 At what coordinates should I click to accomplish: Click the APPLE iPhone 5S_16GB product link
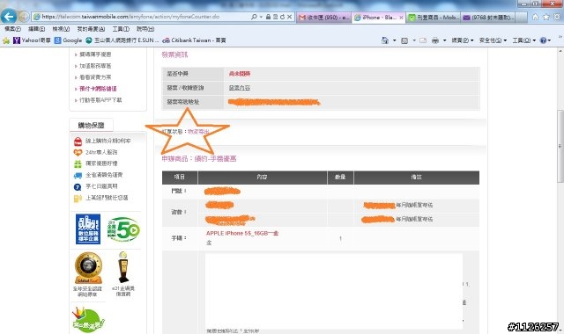click(242, 233)
